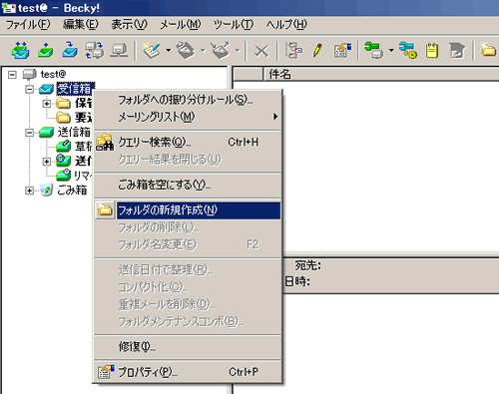Screen dimensions: 499x394
Task: Select the test@ account in tree
Action: (x=53, y=74)
